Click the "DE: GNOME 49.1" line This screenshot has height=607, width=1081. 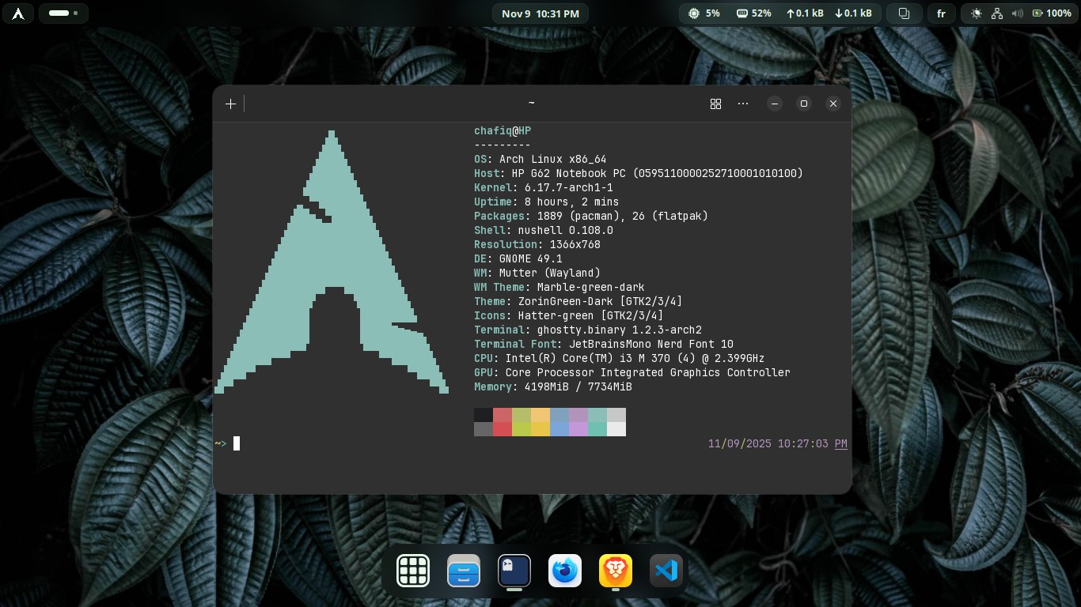(x=518, y=258)
